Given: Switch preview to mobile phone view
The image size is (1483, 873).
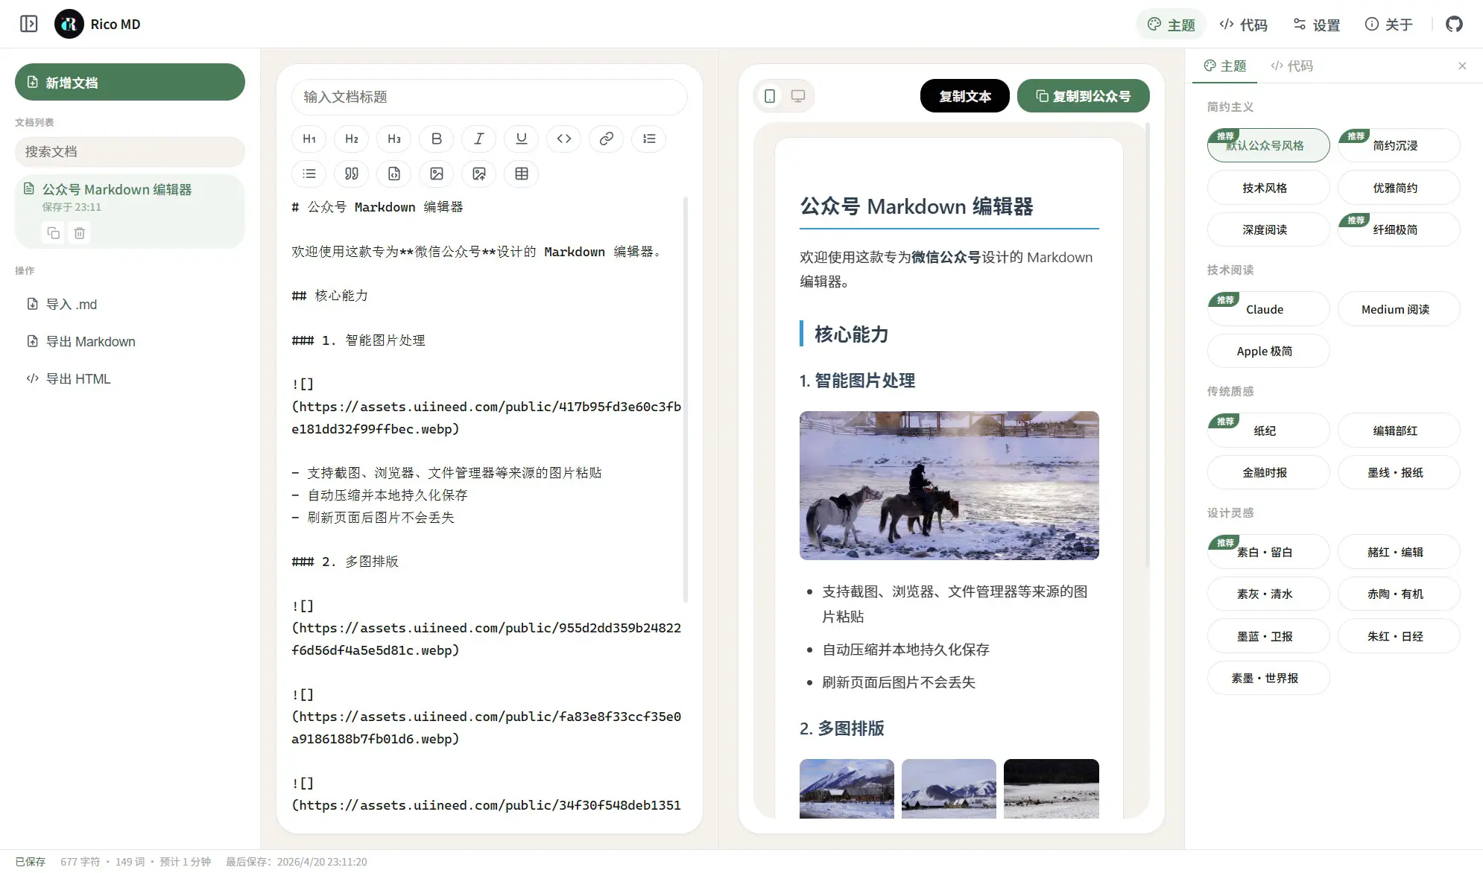Looking at the screenshot, I should [x=770, y=96].
